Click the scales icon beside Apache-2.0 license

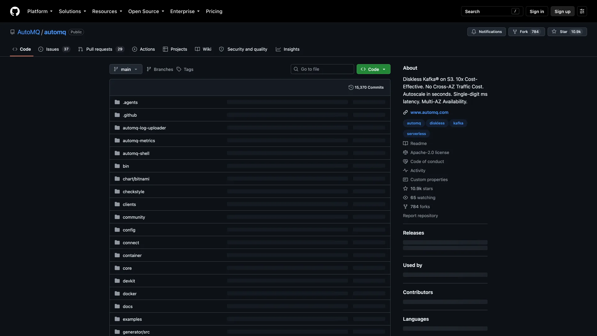[x=405, y=152]
